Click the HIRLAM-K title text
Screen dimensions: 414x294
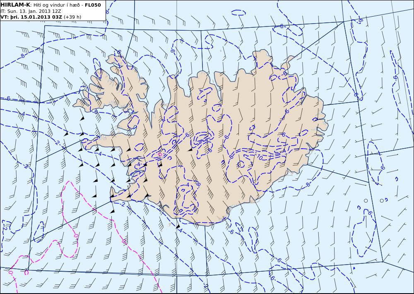[15, 5]
